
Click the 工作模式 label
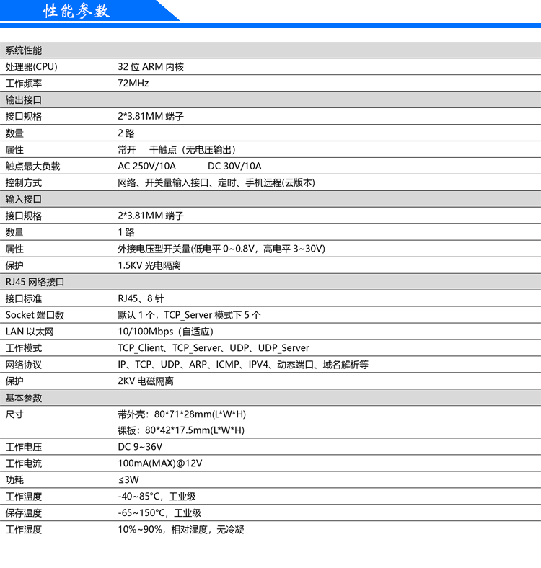(24, 348)
